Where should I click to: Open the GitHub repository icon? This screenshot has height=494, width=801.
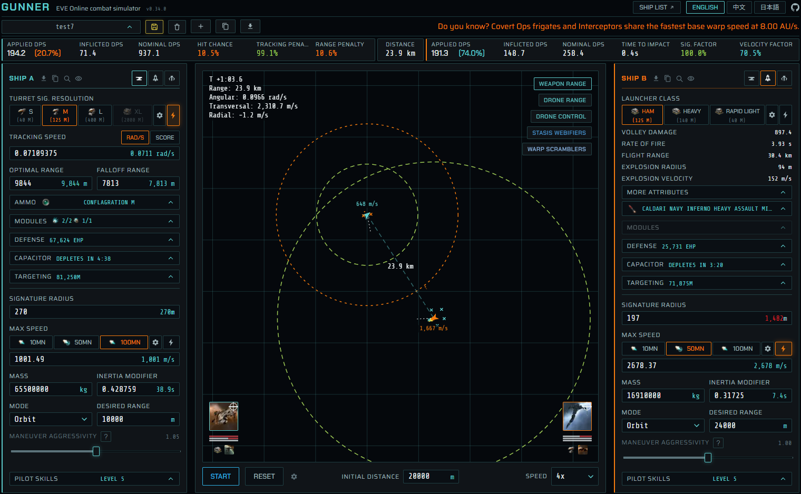tap(795, 7)
